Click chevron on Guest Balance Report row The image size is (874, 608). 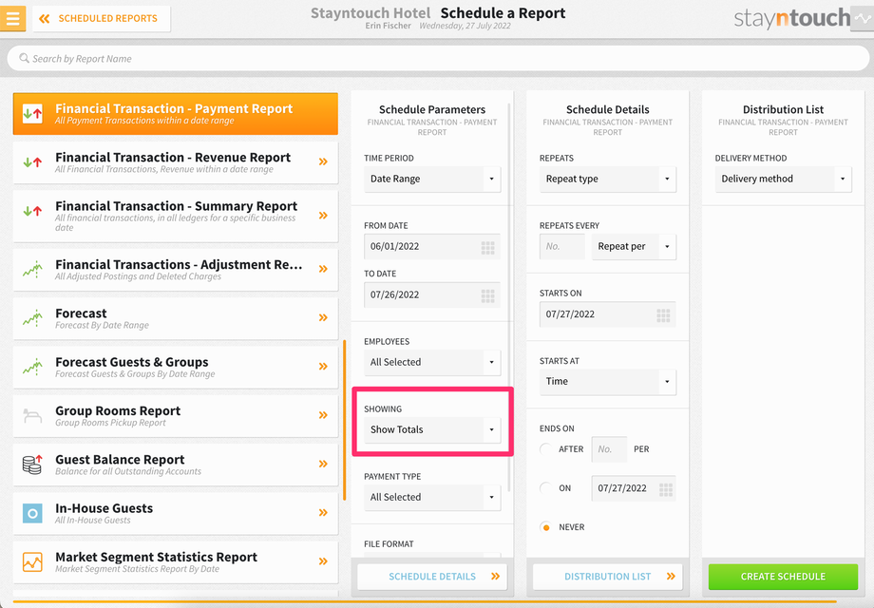(x=323, y=464)
